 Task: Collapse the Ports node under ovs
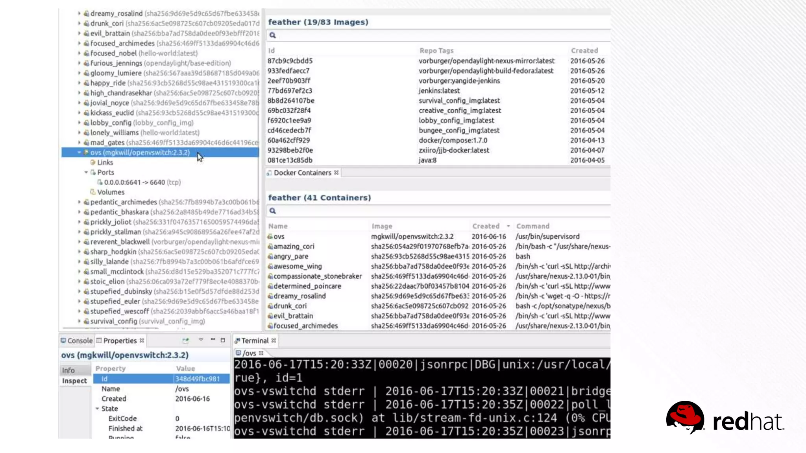click(86, 172)
